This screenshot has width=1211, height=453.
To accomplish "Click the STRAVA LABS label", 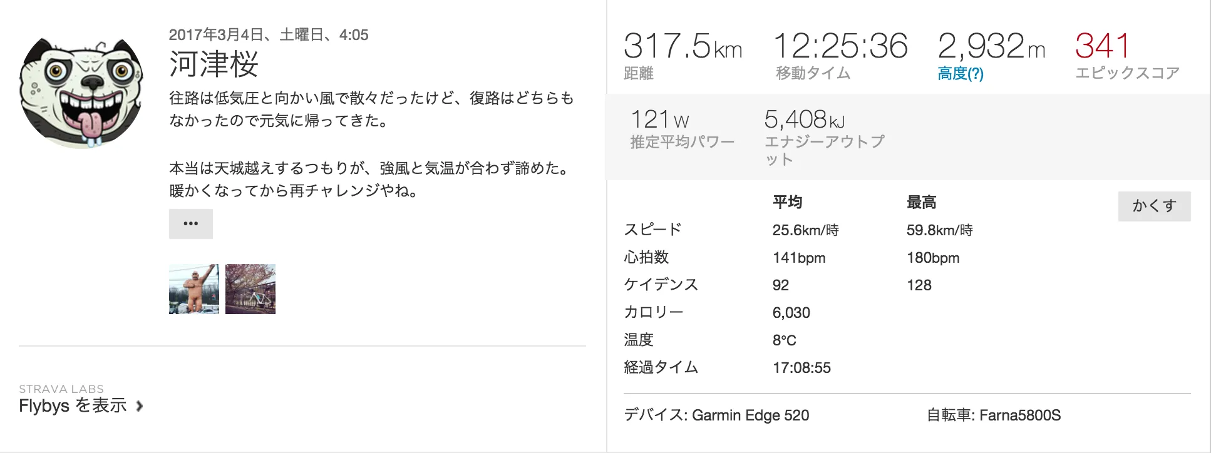I will click(61, 389).
